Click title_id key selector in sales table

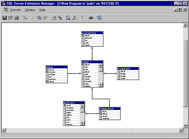(x=47, y=82)
